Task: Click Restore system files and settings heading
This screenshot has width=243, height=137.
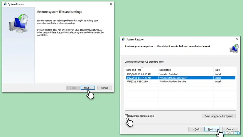Action: point(60,12)
